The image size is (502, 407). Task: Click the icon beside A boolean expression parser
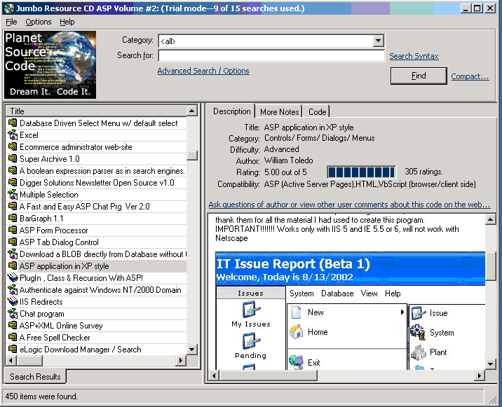click(13, 170)
